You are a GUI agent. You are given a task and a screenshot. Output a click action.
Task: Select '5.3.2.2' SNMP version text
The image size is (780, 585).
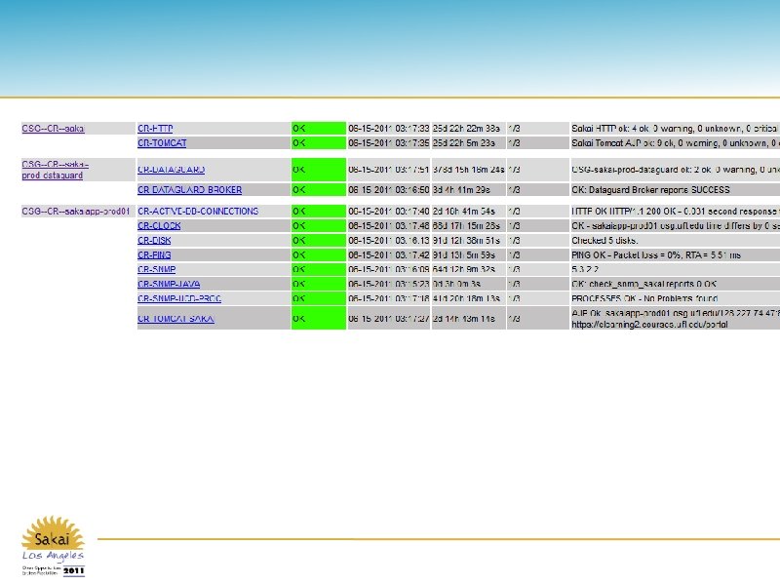(x=585, y=269)
